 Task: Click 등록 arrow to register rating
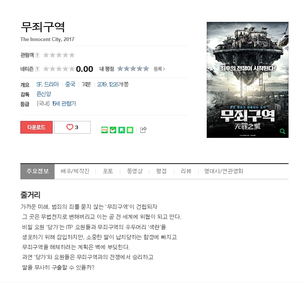pos(159,69)
